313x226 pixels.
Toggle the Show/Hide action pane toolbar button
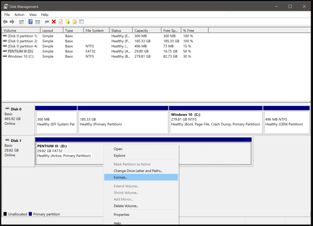click(37, 21)
